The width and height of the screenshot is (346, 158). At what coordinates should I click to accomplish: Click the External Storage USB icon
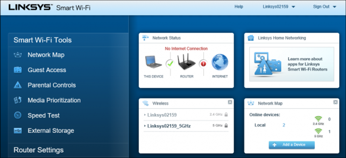(x=18, y=131)
